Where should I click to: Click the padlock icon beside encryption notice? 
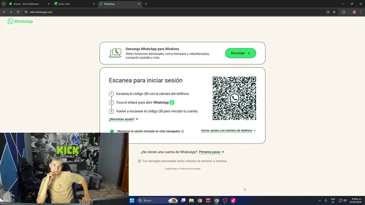point(139,161)
